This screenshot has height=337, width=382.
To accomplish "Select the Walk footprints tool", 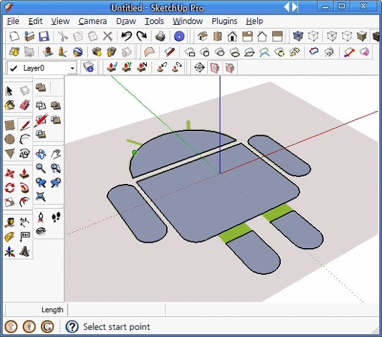I will [x=56, y=217].
